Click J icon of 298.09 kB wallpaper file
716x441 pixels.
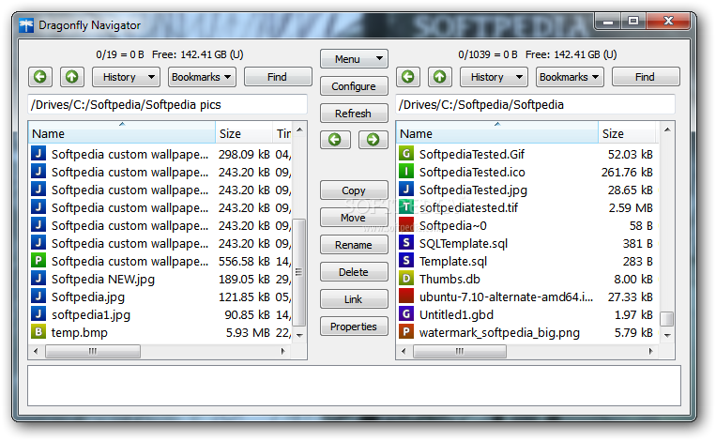click(38, 154)
